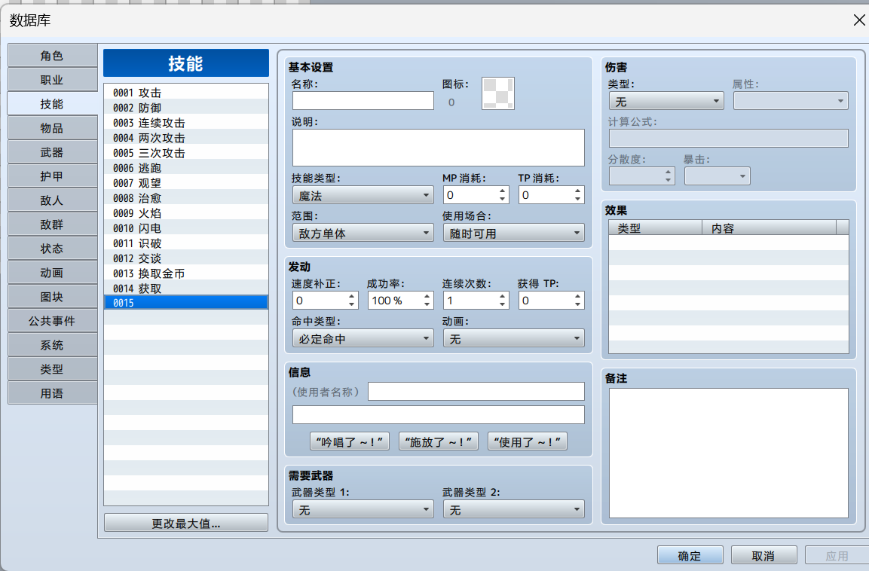Open the 技能类型 dropdown showing 魔法

coord(363,195)
